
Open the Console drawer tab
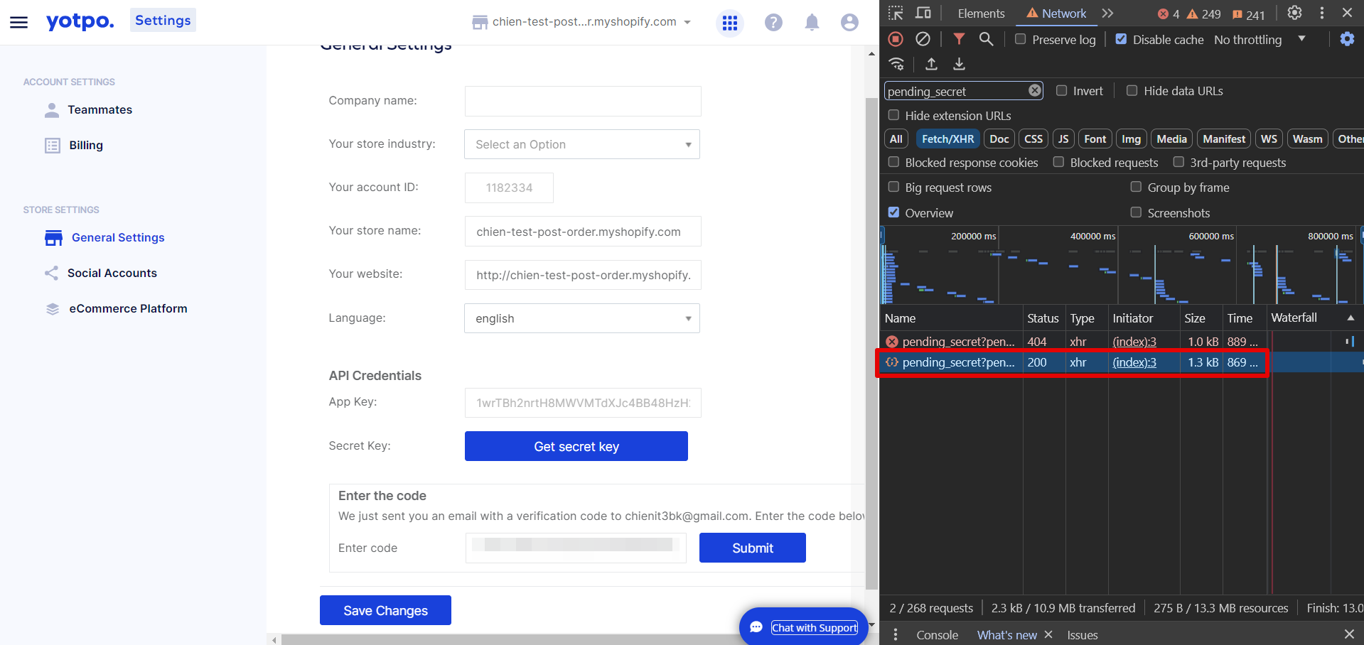(x=937, y=635)
